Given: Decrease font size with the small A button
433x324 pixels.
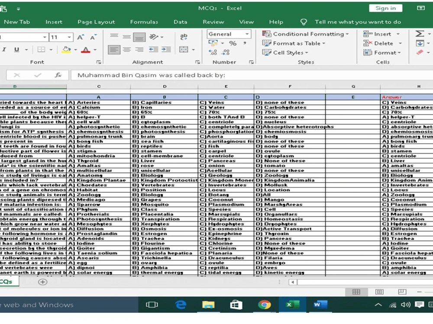Looking at the screenshot, I should point(93,37).
